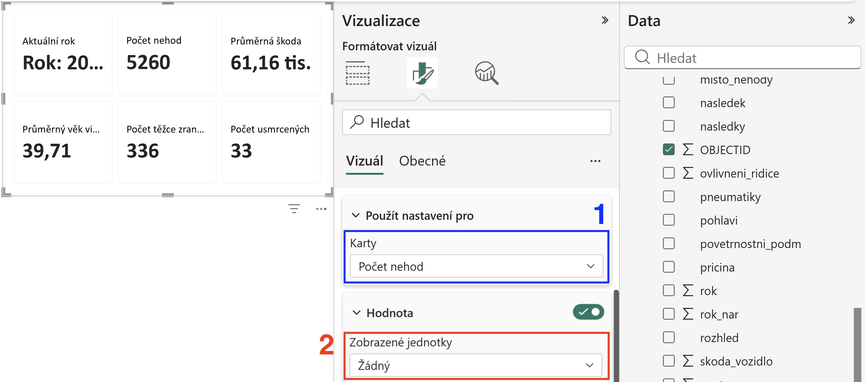The width and height of the screenshot is (865, 382).
Task: Click the sigma icon next to OBJECTID
Action: (688, 150)
